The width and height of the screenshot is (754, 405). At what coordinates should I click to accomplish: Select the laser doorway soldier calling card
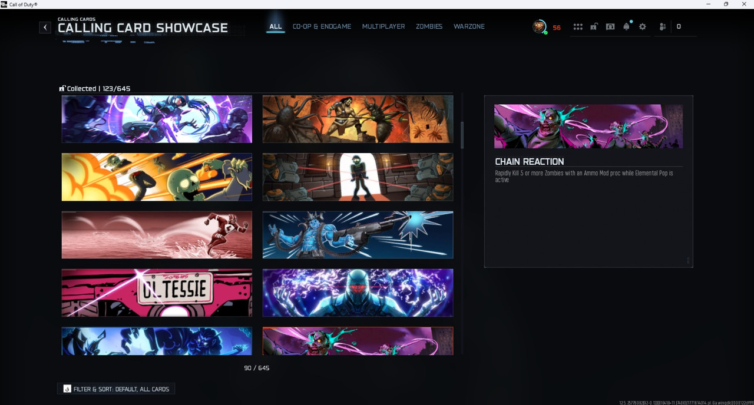click(x=358, y=177)
